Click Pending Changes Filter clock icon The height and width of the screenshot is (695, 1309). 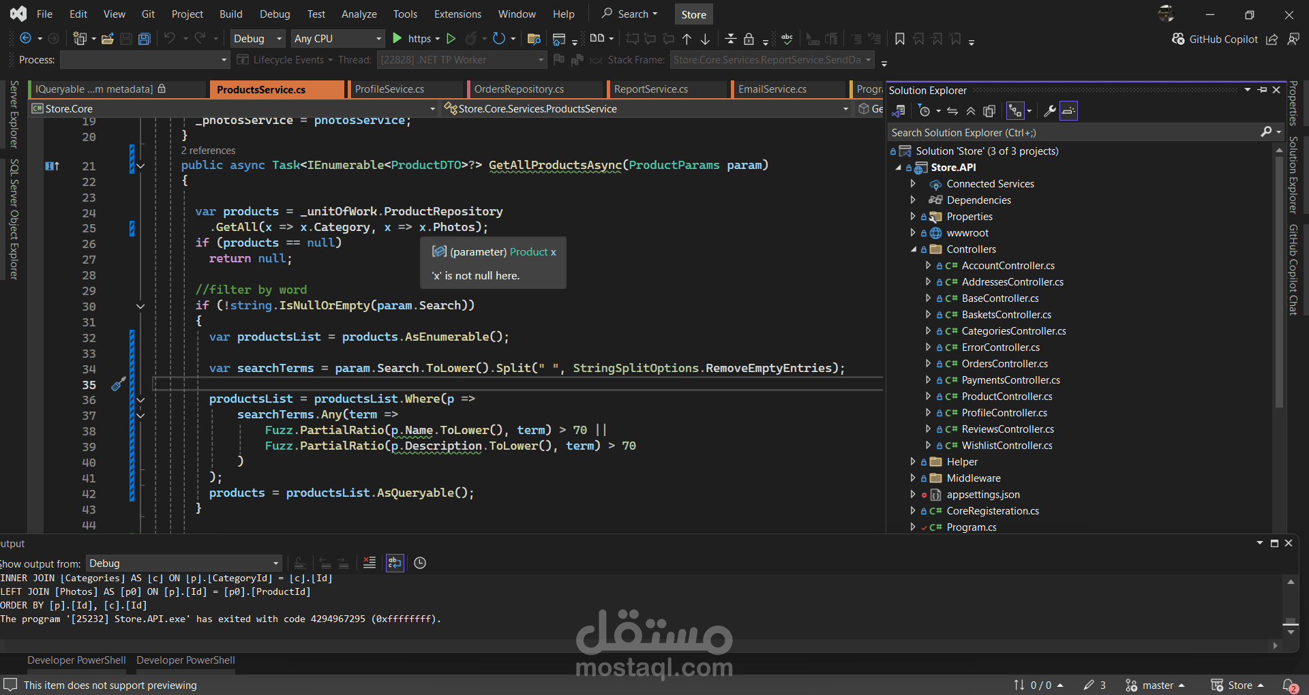pos(924,111)
